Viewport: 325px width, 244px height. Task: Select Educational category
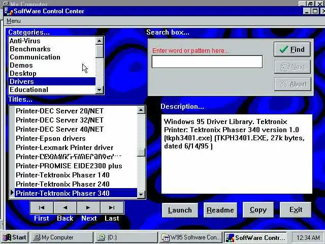tap(52, 89)
